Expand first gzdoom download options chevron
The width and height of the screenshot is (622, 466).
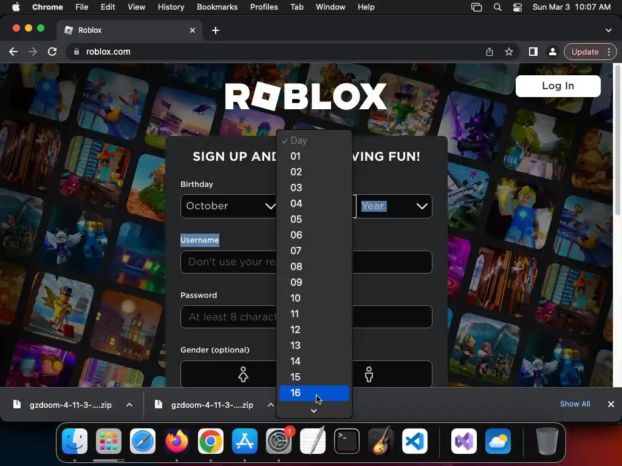click(x=129, y=405)
